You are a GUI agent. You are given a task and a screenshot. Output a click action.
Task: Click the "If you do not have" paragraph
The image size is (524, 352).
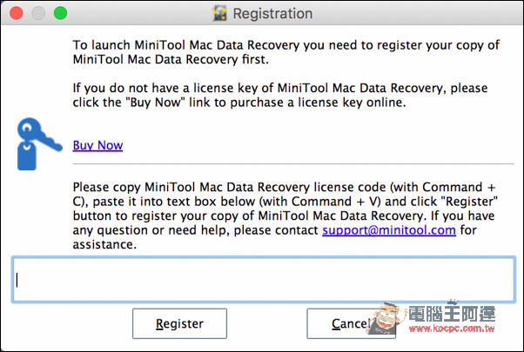click(x=280, y=95)
